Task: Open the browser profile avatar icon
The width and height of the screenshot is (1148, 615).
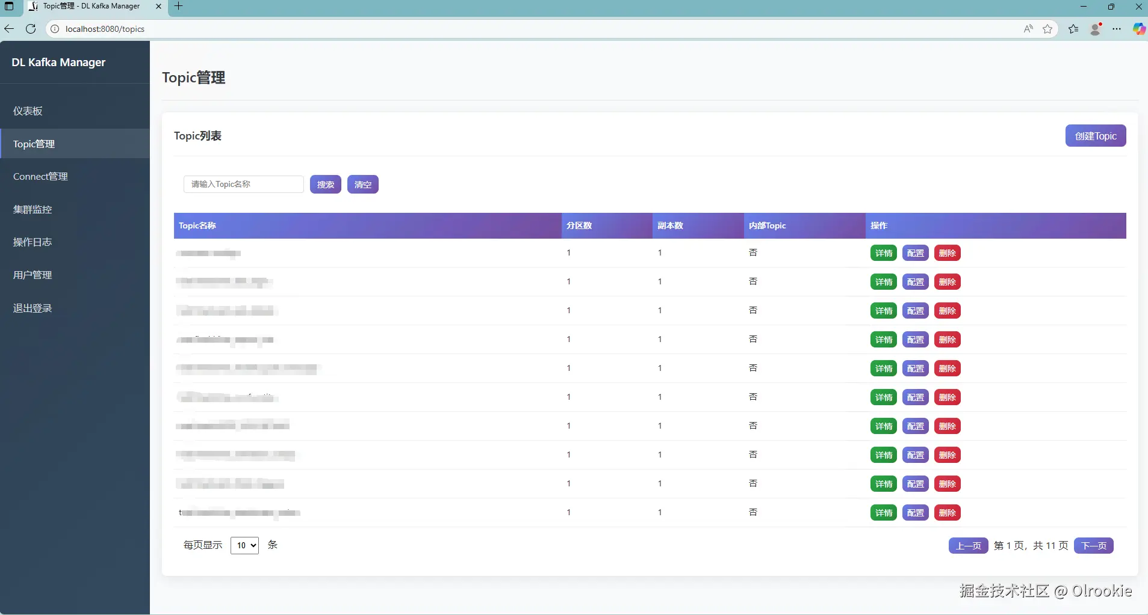Action: (x=1096, y=29)
